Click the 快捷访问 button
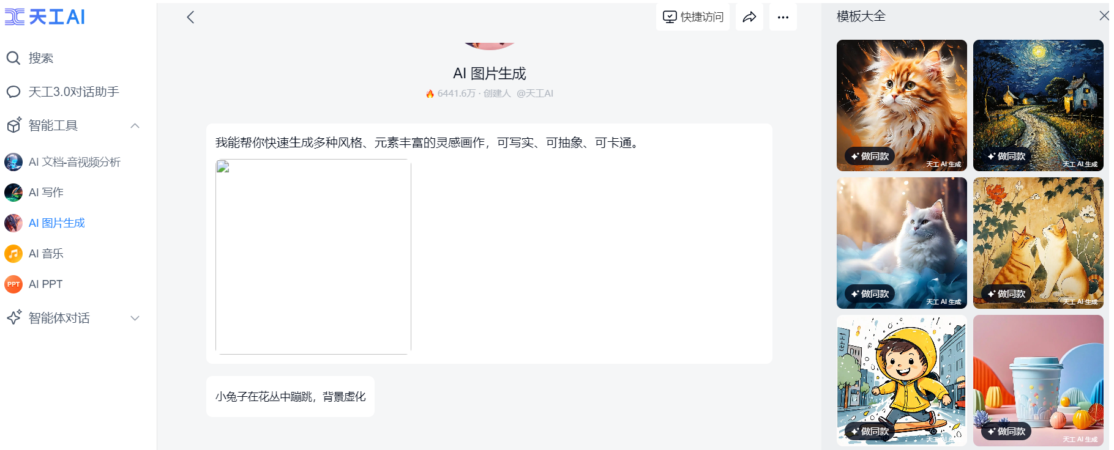Screen dimensions: 1114x450 click(693, 17)
